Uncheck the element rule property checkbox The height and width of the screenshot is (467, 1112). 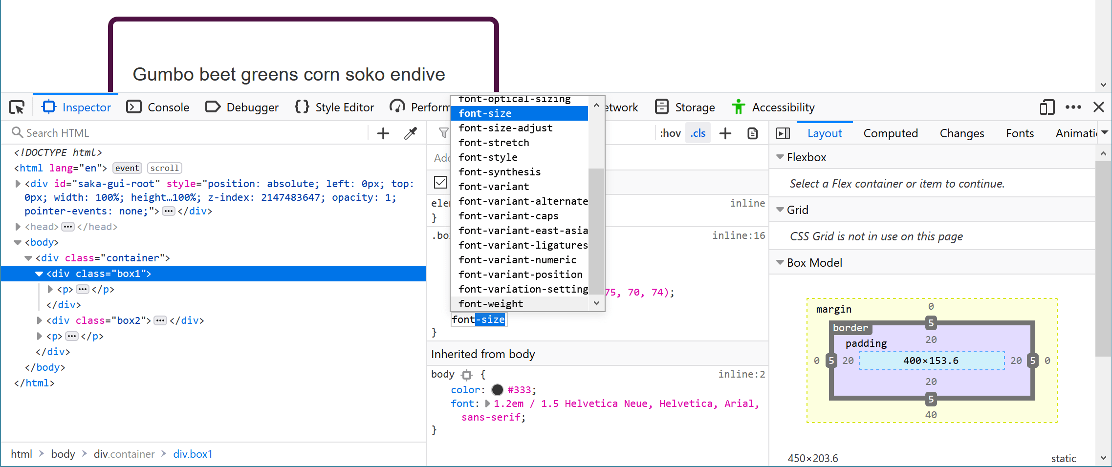click(x=439, y=182)
